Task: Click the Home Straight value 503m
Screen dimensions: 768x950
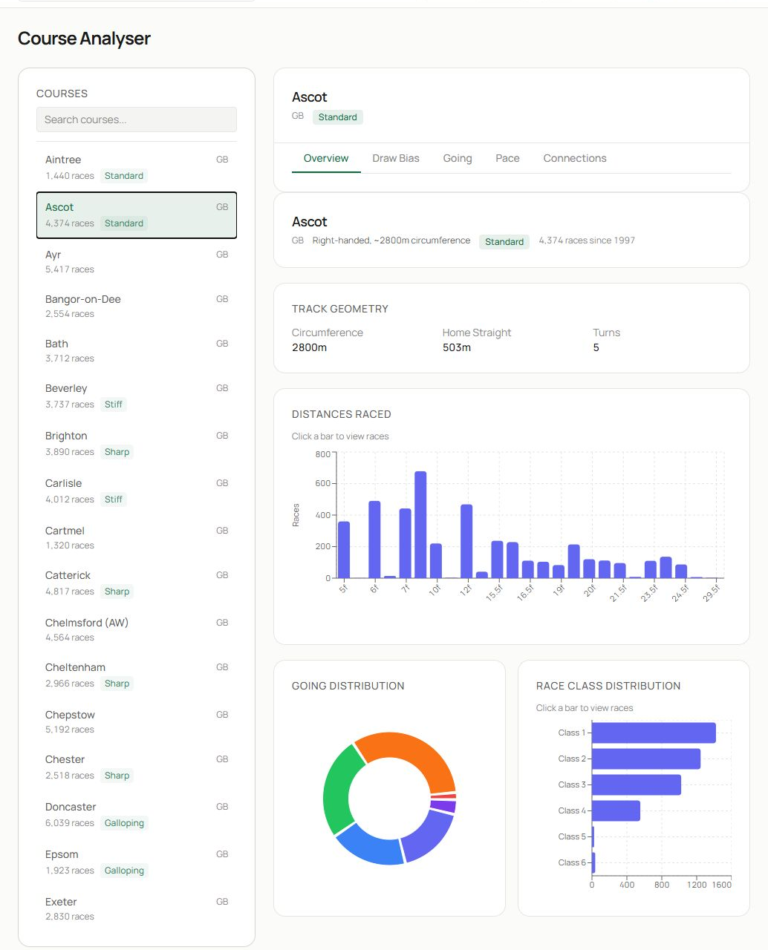Action: tap(457, 347)
